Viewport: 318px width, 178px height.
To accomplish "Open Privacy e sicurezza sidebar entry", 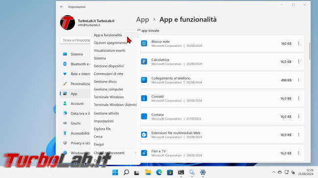I will tap(75, 143).
